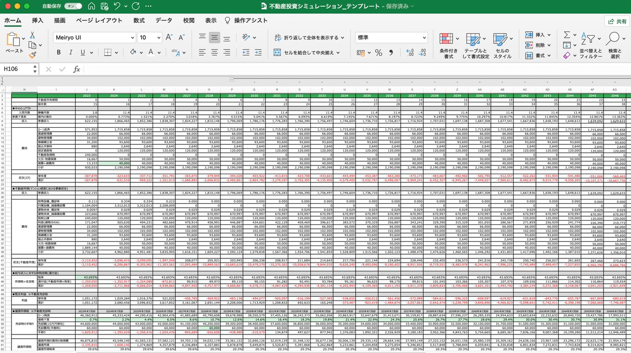Toggle middle vertical alignment
Screen dimensions: 631x353
coord(214,37)
